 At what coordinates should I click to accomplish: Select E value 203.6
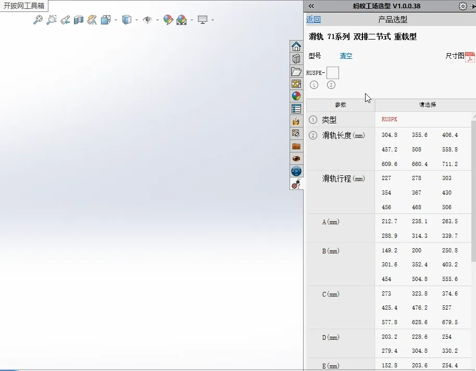420,366
